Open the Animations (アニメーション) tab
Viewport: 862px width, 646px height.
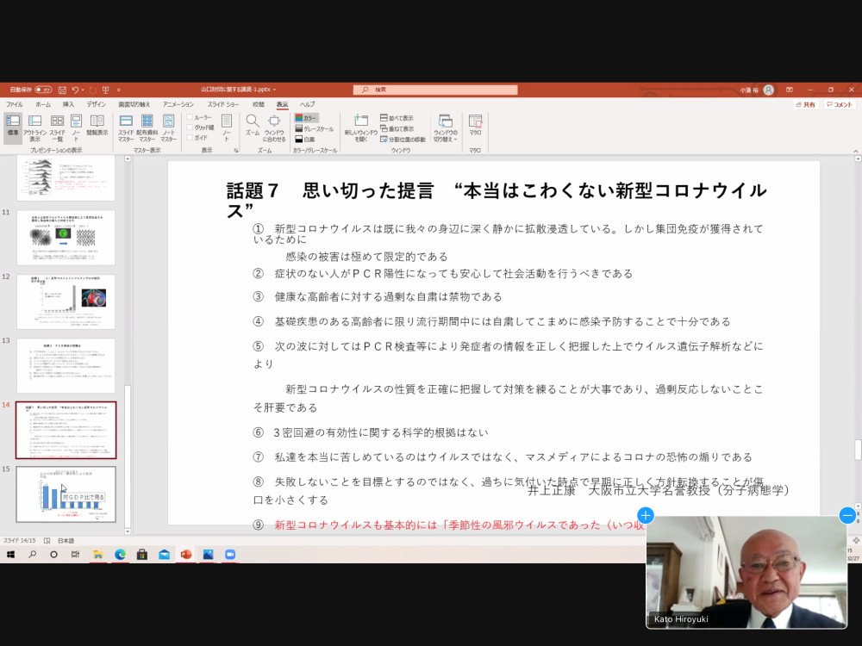178,104
